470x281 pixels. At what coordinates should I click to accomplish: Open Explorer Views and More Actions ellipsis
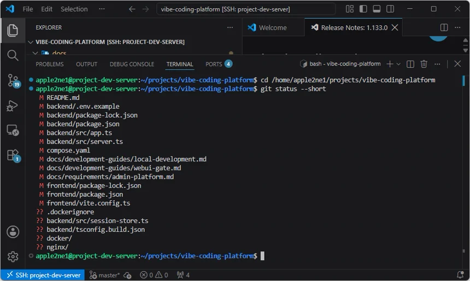click(x=230, y=27)
